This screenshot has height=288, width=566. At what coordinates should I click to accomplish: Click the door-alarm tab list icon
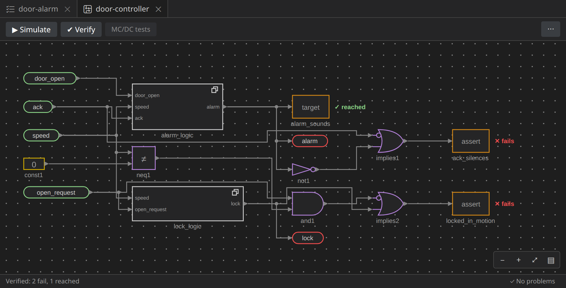[x=10, y=9]
